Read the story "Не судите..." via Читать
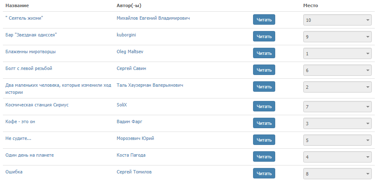This screenshot has width=376, height=186. (264, 140)
